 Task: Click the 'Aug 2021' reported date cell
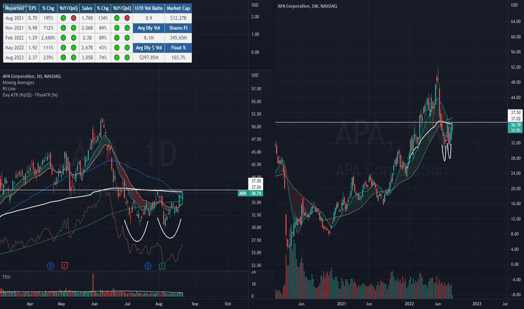pyautogui.click(x=15, y=18)
